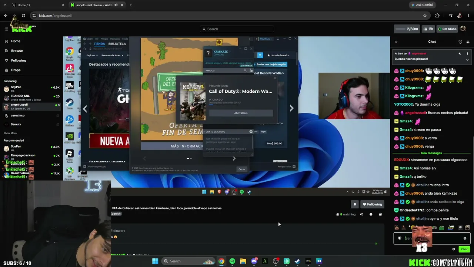The image size is (474, 267).
Task: Toggle Following button for angelrussell
Action: pyautogui.click(x=373, y=204)
